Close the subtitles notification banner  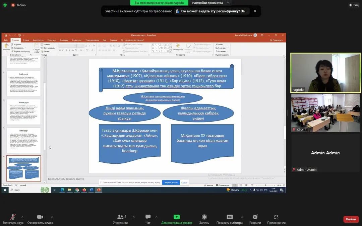(x=255, y=11)
